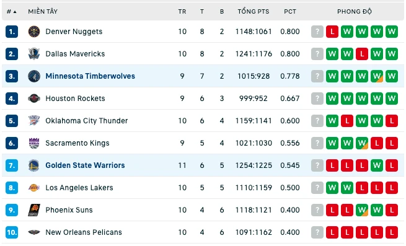Click Golden State Warriors green W form badge
Viewport: 406px width, 246px height.
377,165
